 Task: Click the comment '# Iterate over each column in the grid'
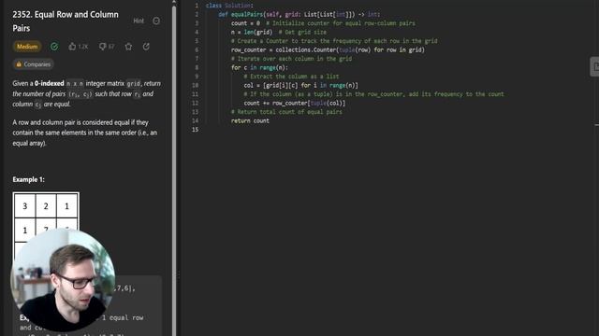pyautogui.click(x=291, y=59)
